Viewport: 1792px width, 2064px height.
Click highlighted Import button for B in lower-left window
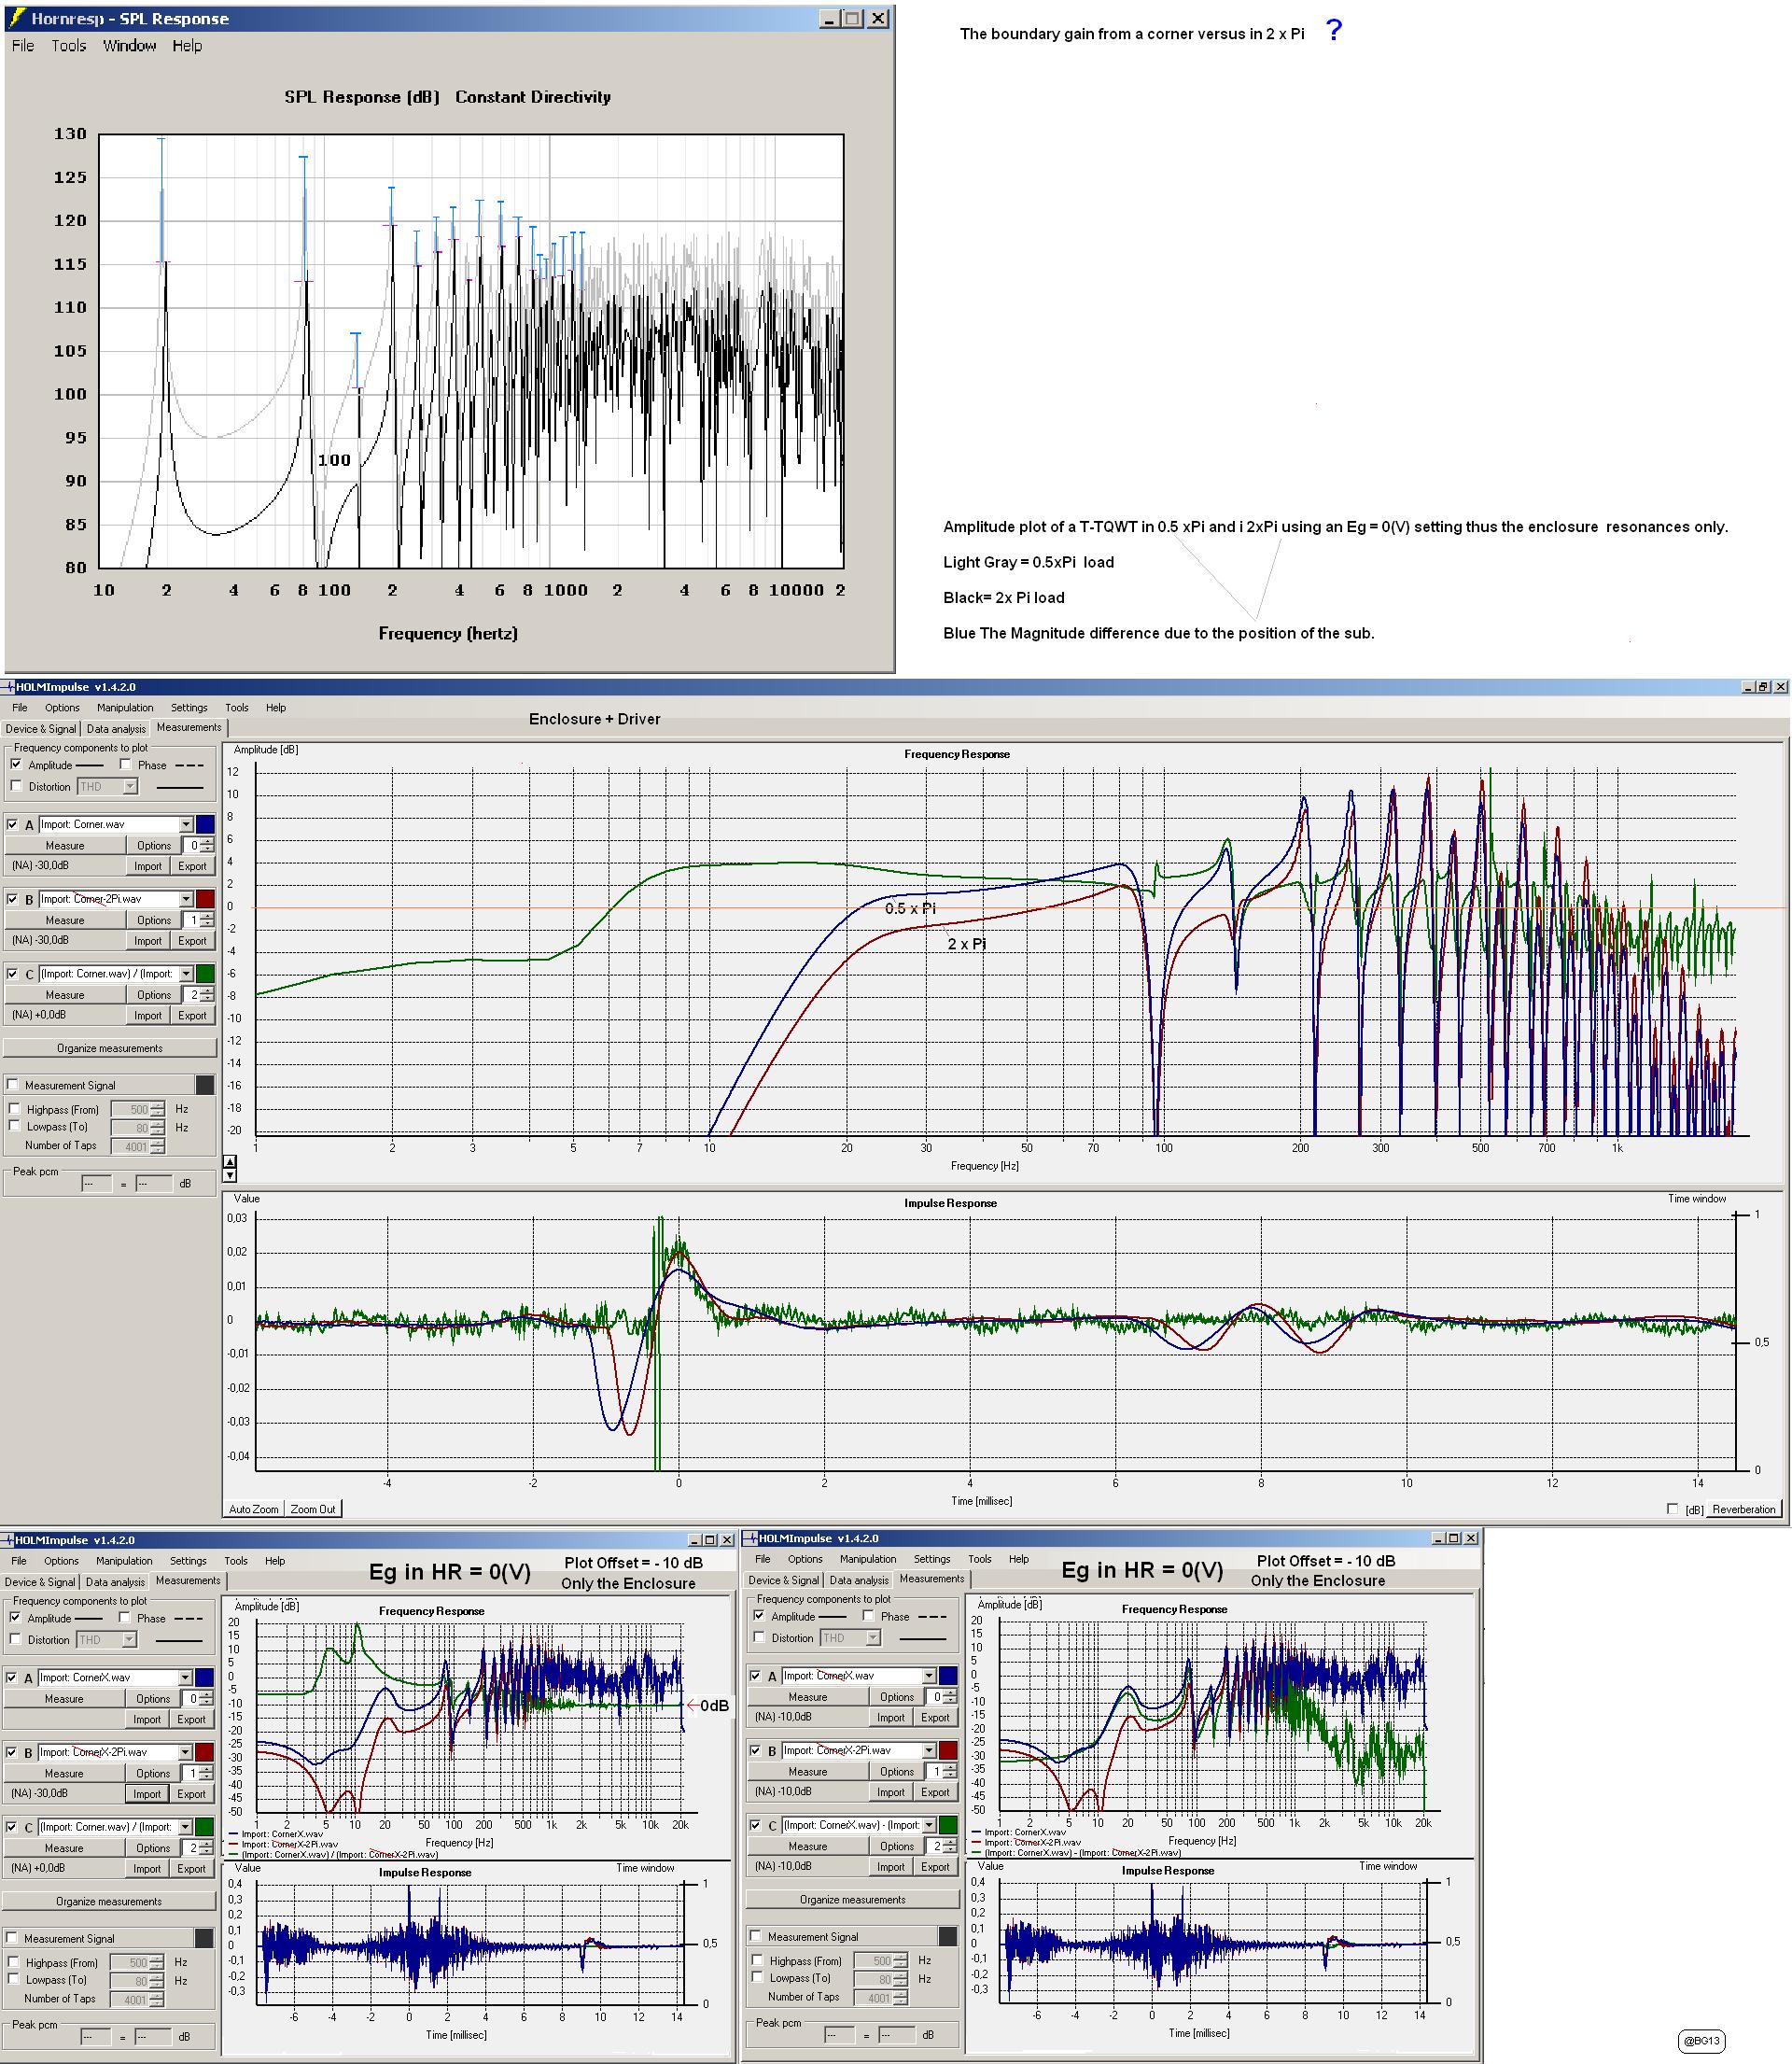point(147,1794)
